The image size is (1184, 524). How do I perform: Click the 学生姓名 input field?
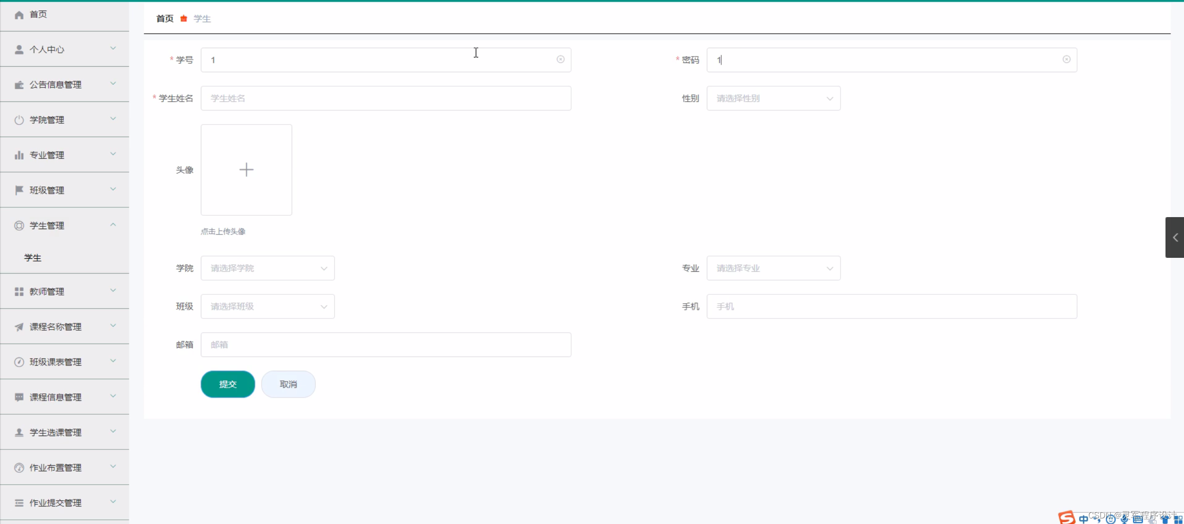coord(386,98)
